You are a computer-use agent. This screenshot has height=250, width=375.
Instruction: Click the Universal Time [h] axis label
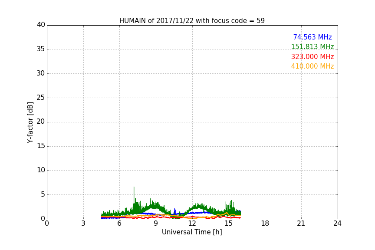click(192, 232)
